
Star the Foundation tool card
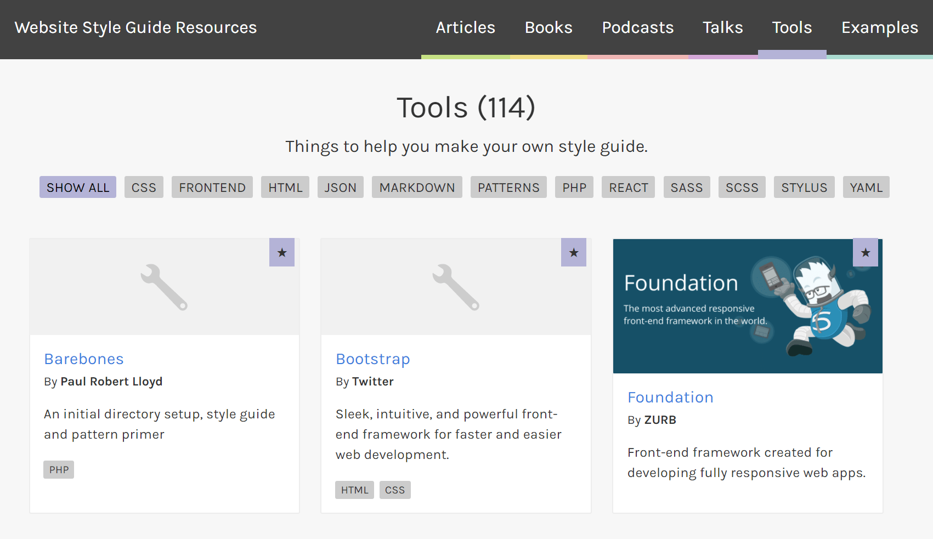[x=866, y=252]
